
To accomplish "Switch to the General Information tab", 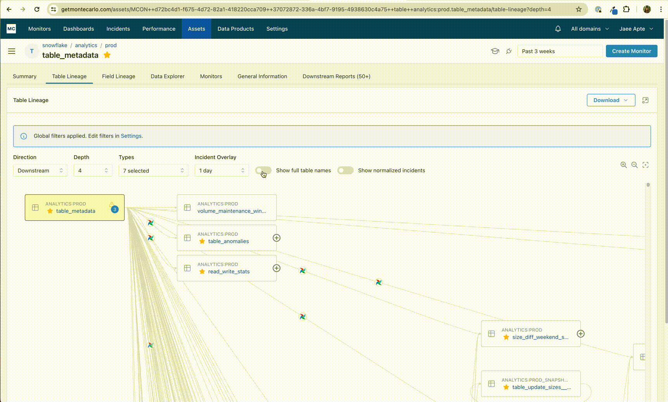I will coord(262,76).
